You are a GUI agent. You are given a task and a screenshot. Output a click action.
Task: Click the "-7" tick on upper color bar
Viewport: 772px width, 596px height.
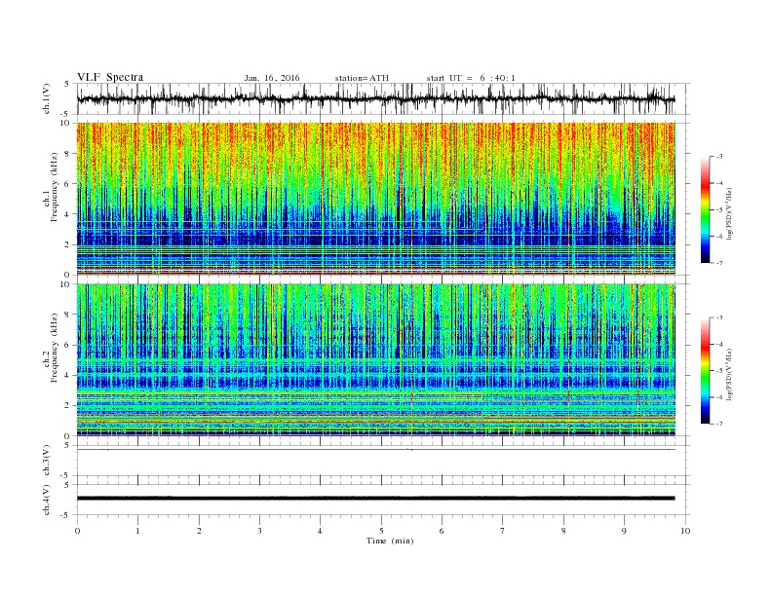pyautogui.click(x=719, y=263)
